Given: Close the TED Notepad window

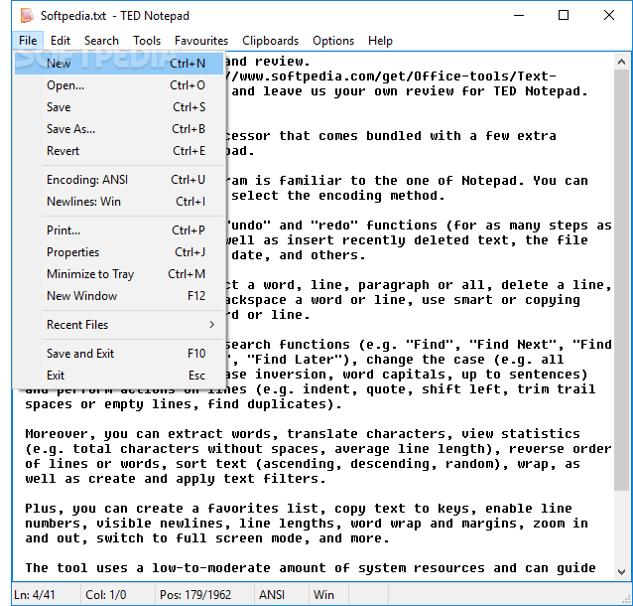Looking at the screenshot, I should point(609,16).
